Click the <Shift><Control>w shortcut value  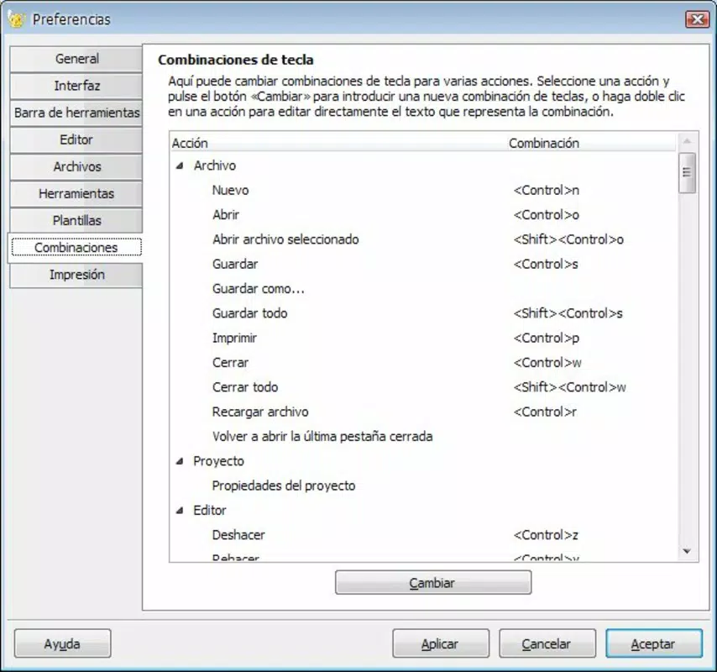click(570, 387)
